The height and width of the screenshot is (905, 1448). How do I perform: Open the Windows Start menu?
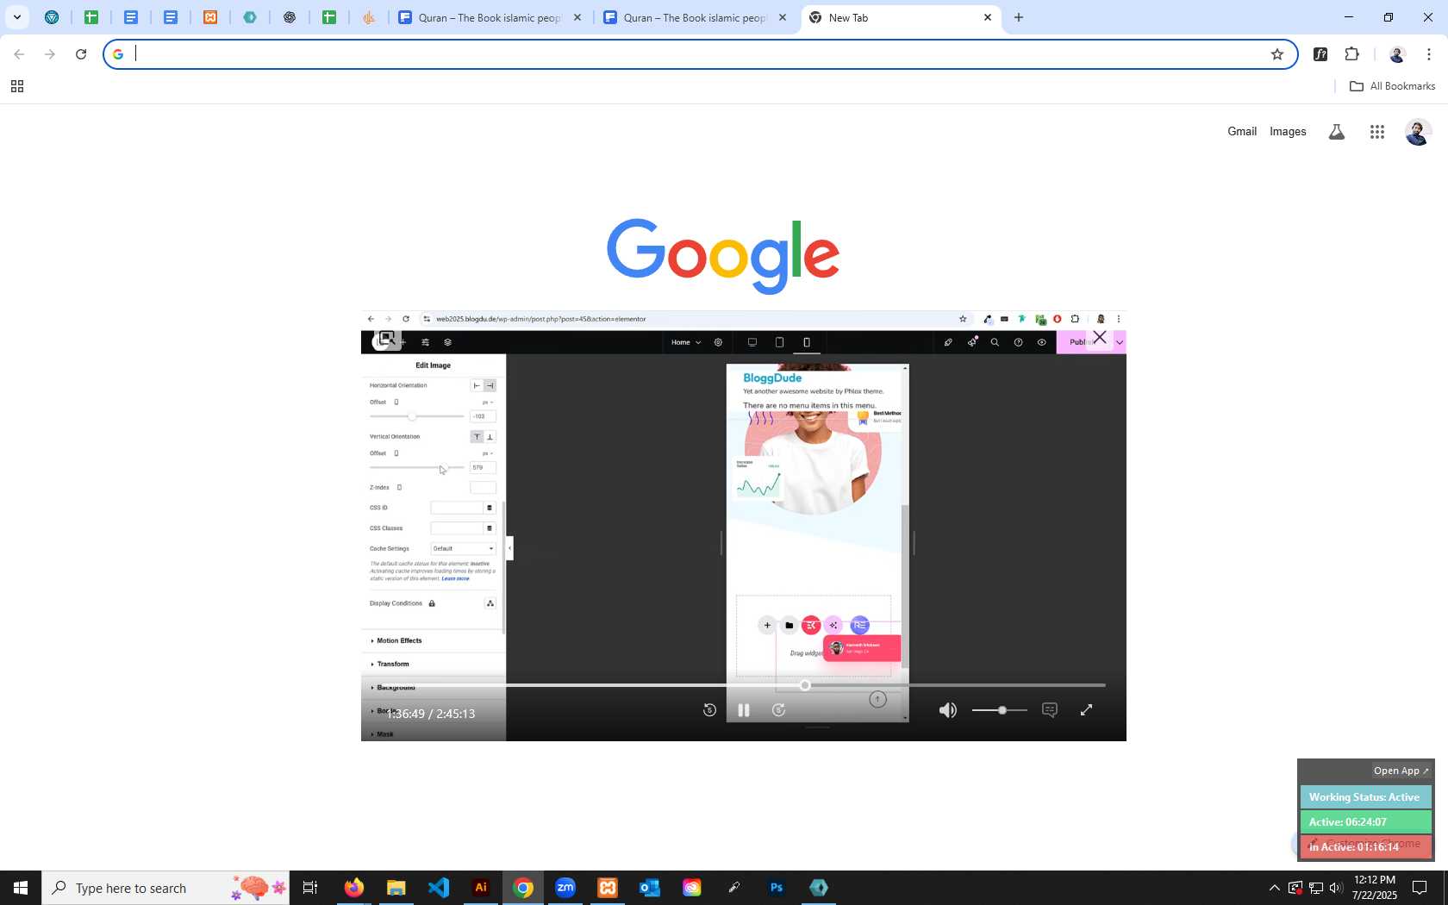tap(21, 888)
